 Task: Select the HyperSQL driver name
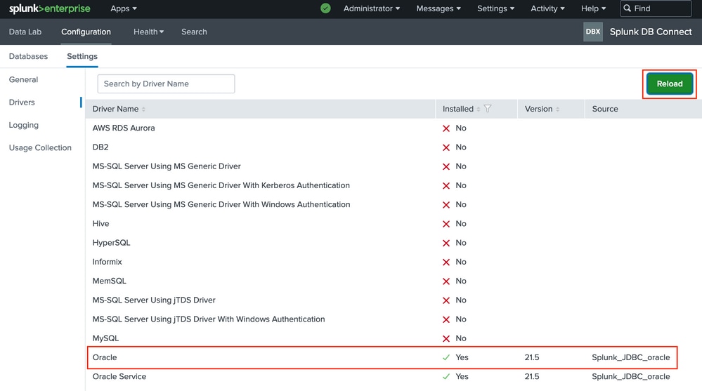111,243
